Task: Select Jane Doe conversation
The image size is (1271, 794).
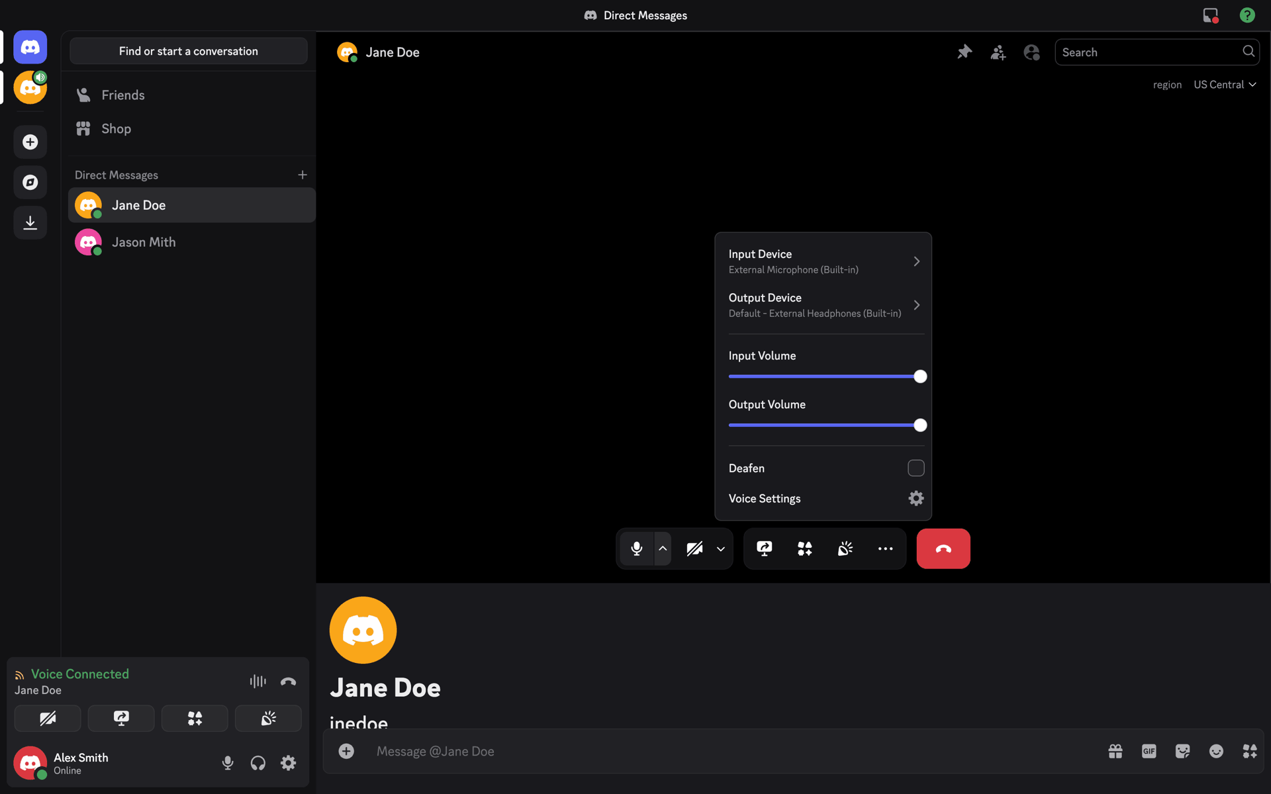Action: click(x=192, y=205)
